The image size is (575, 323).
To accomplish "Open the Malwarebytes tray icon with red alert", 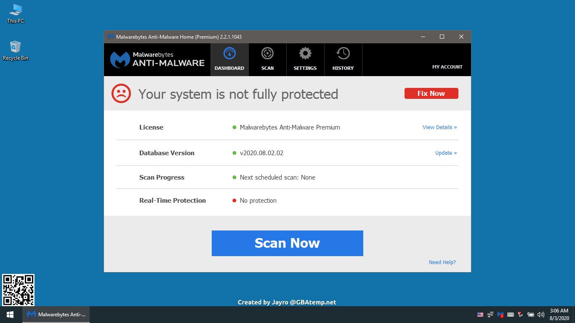I will 500,315.
